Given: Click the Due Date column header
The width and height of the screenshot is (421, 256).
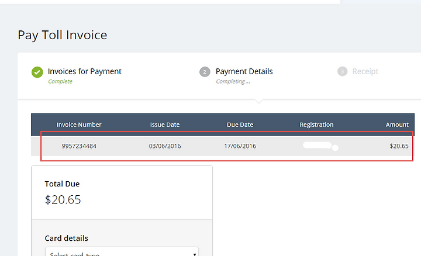Looking at the screenshot, I should click(x=240, y=124).
